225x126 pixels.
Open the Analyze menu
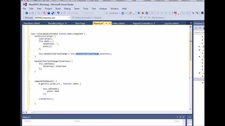point(103,9)
